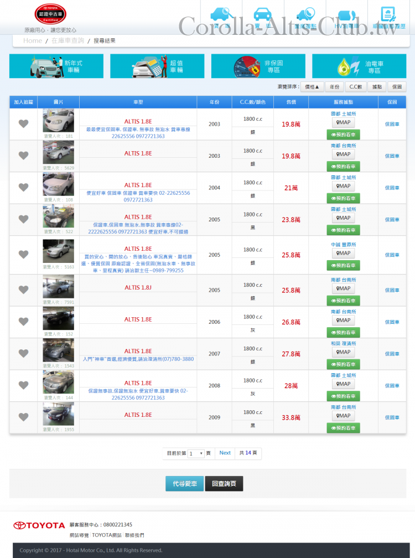Open the 超值車輛 banner

(x=157, y=66)
